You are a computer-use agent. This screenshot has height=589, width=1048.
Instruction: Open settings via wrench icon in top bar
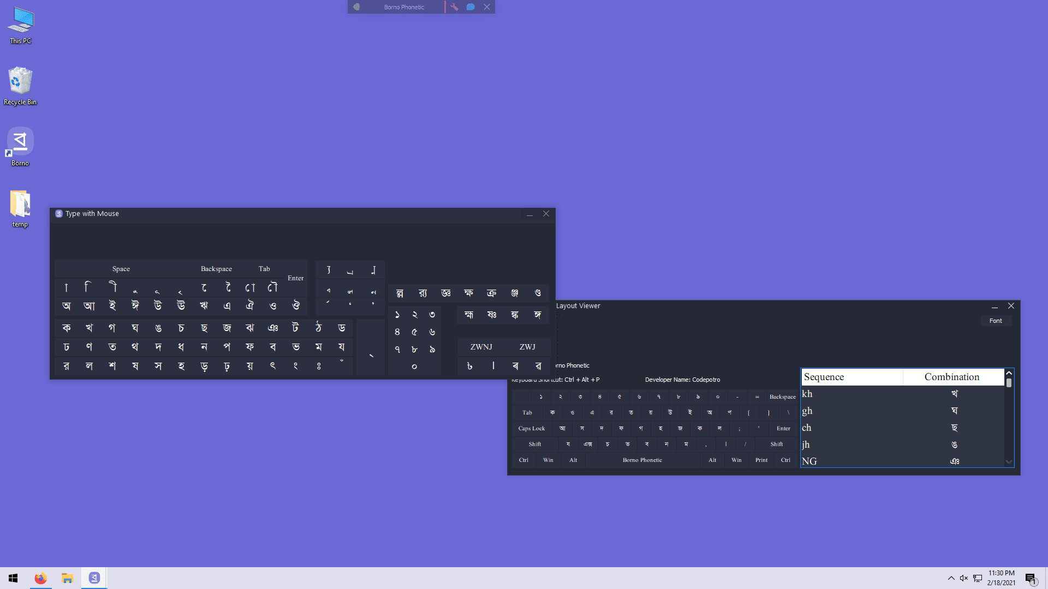point(454,7)
